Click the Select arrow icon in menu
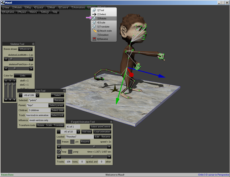Viewport: 230px width, 177px height. (94, 14)
